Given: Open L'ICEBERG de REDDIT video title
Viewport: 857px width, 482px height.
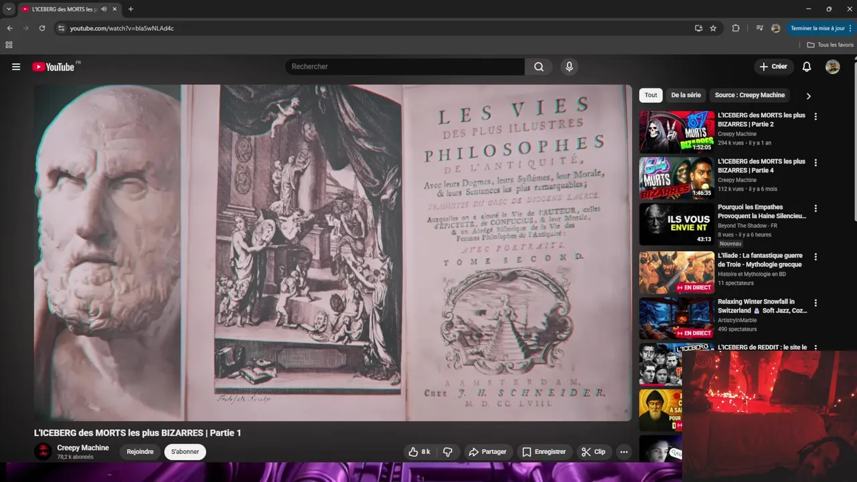Looking at the screenshot, I should tap(762, 347).
